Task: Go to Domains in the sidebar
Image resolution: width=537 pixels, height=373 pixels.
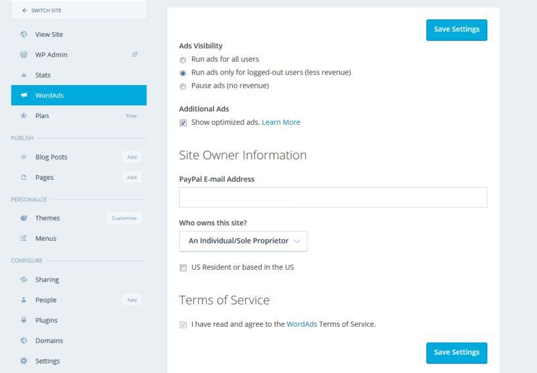Action: tap(49, 341)
